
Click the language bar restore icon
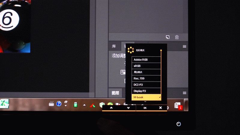pos(66,102)
